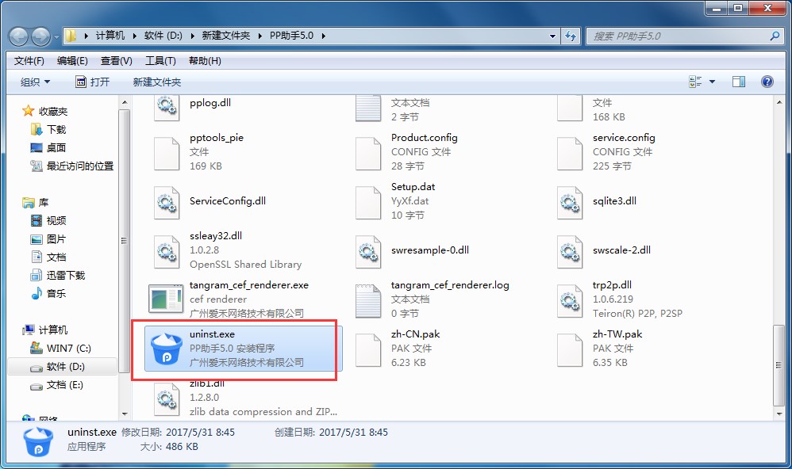Select the ServiceConfig.dll file icon
The width and height of the screenshot is (792, 469).
pos(166,202)
